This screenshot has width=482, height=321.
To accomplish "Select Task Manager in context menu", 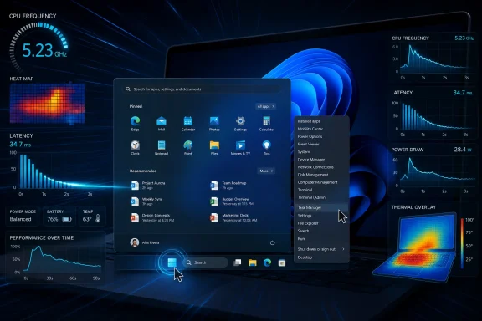I will [321, 208].
